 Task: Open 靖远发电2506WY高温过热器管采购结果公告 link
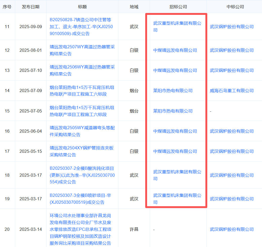[x=82, y=70]
